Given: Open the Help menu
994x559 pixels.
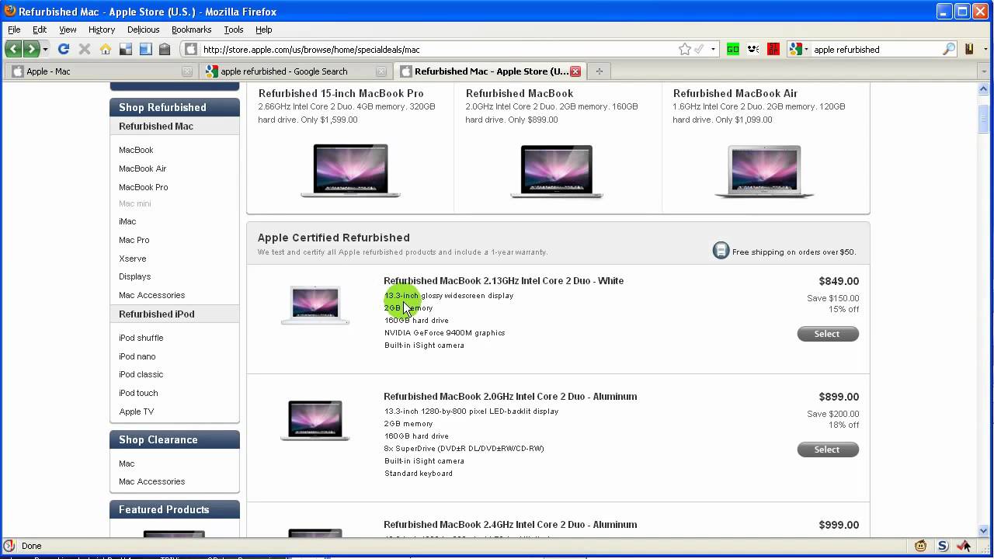Looking at the screenshot, I should pos(264,30).
